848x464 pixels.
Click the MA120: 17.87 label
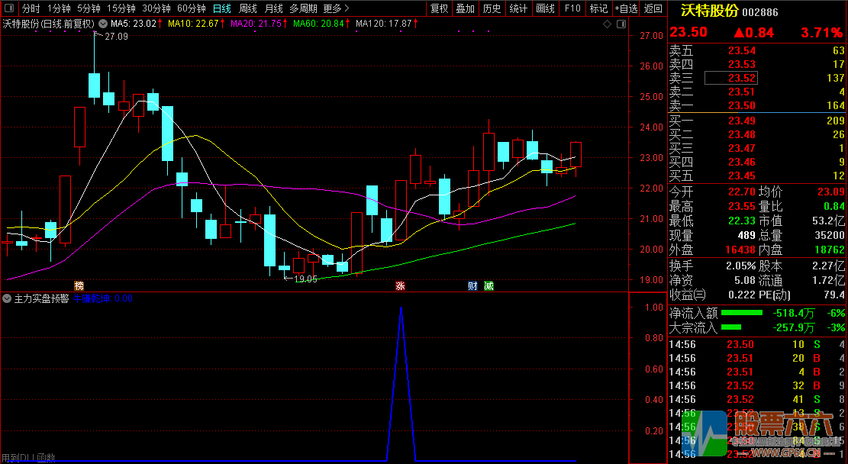coord(383,24)
